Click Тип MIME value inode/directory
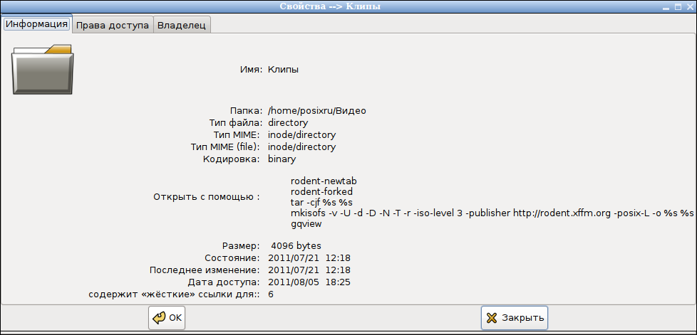697x335 pixels. [302, 135]
